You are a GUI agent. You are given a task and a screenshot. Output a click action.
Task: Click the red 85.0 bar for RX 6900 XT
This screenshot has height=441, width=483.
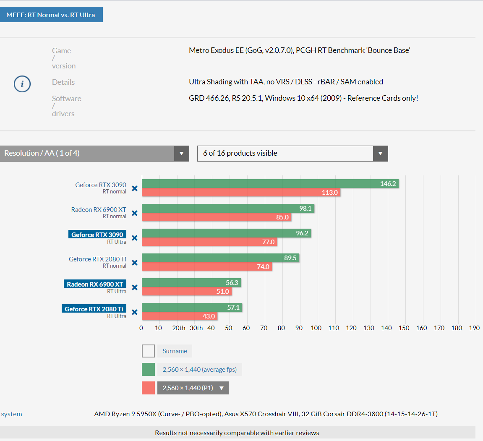point(217,217)
